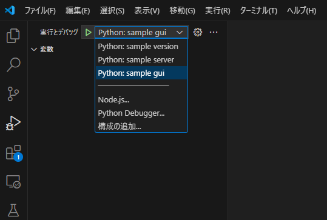Viewport: 327px width, 220px height.
Task: Open the 編集(E) menu
Action: pyautogui.click(x=78, y=10)
